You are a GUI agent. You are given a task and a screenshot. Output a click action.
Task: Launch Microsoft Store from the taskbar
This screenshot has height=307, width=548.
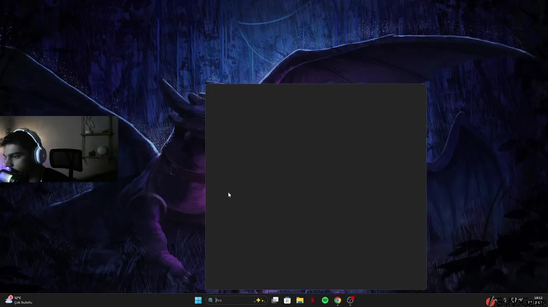287,300
